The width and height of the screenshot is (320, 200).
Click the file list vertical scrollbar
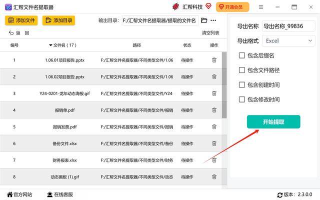pyautogui.click(x=224, y=85)
